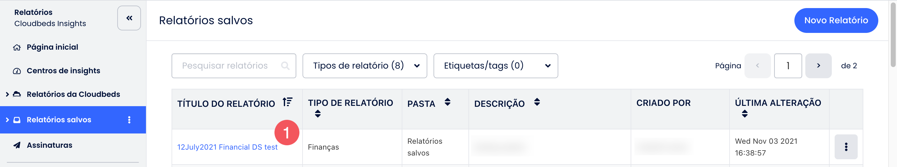Expand Relatórios da Cloudbeds tree item
This screenshot has width=897, height=167.
[x=7, y=94]
